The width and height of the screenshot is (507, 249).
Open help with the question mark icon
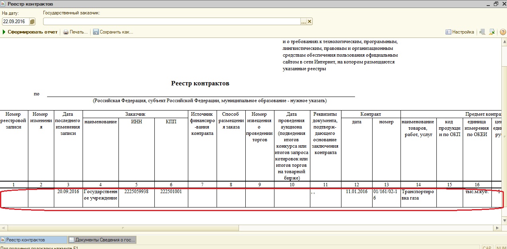click(x=502, y=32)
